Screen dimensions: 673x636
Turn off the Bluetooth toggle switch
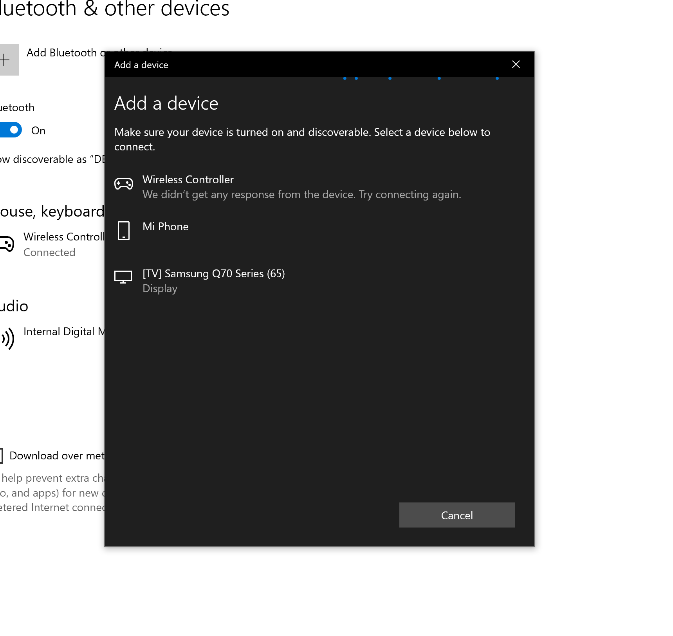point(11,130)
